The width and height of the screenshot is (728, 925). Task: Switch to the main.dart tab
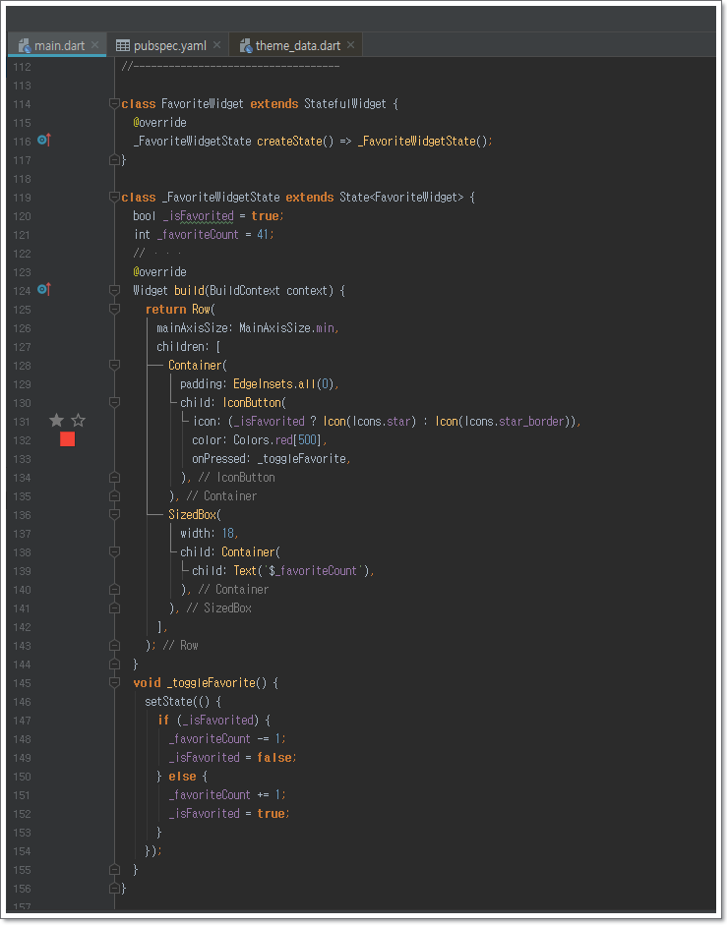click(58, 45)
